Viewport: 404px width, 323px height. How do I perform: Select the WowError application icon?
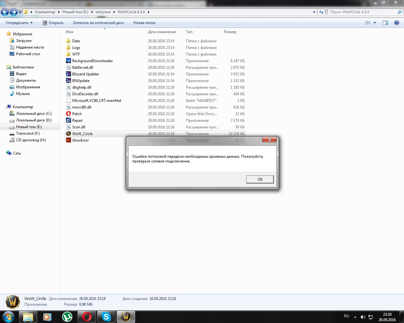pos(68,140)
